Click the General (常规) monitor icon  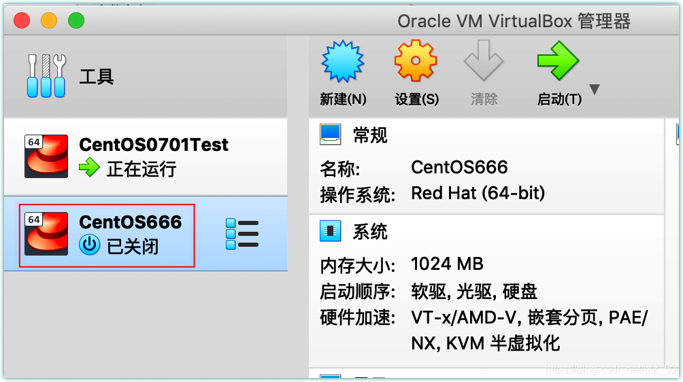330,135
